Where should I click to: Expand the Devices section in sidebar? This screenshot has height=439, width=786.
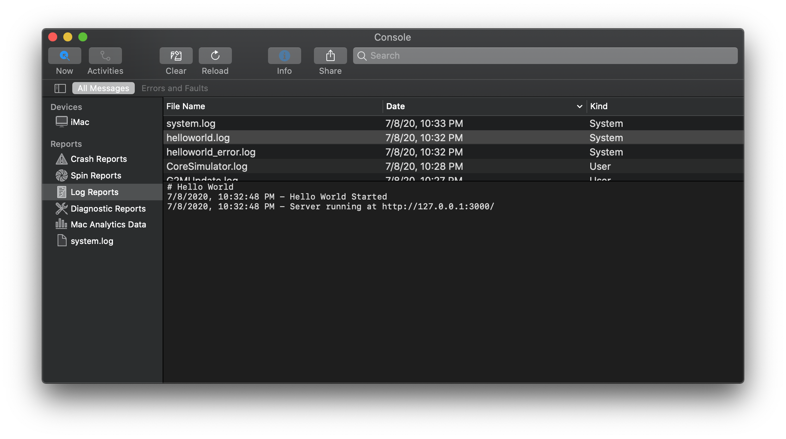click(66, 107)
